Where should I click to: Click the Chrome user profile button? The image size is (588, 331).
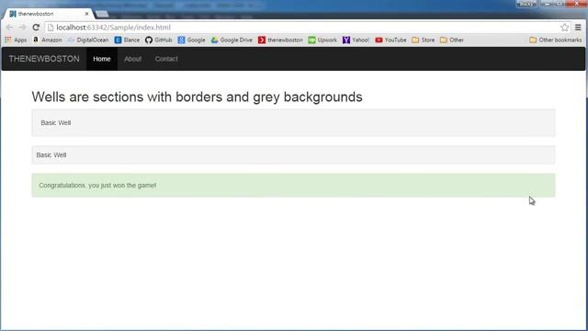click(x=526, y=4)
